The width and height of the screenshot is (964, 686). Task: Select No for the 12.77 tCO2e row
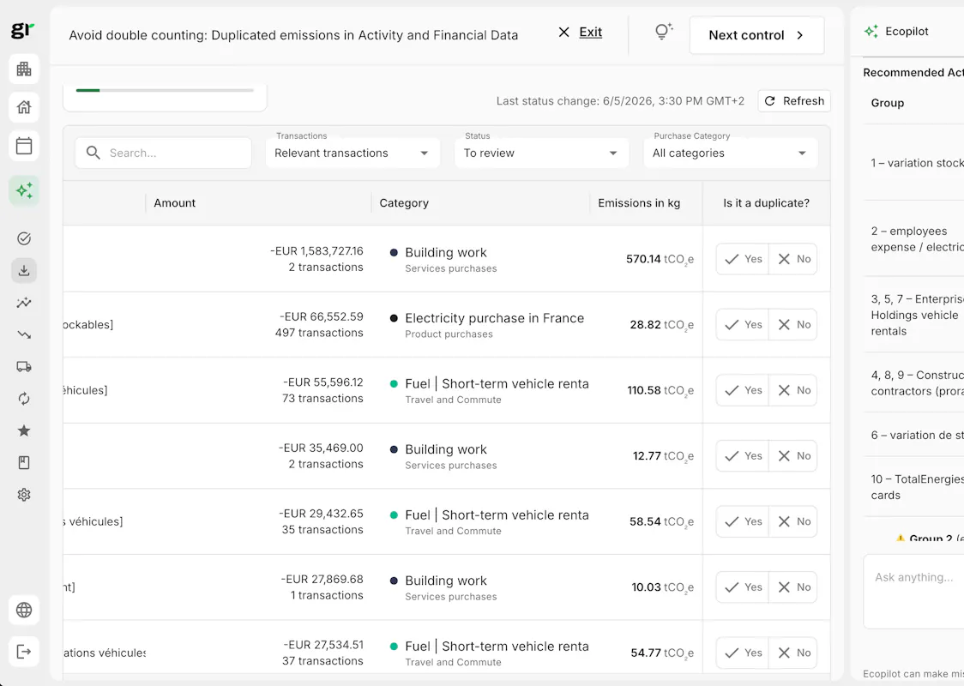coord(793,456)
